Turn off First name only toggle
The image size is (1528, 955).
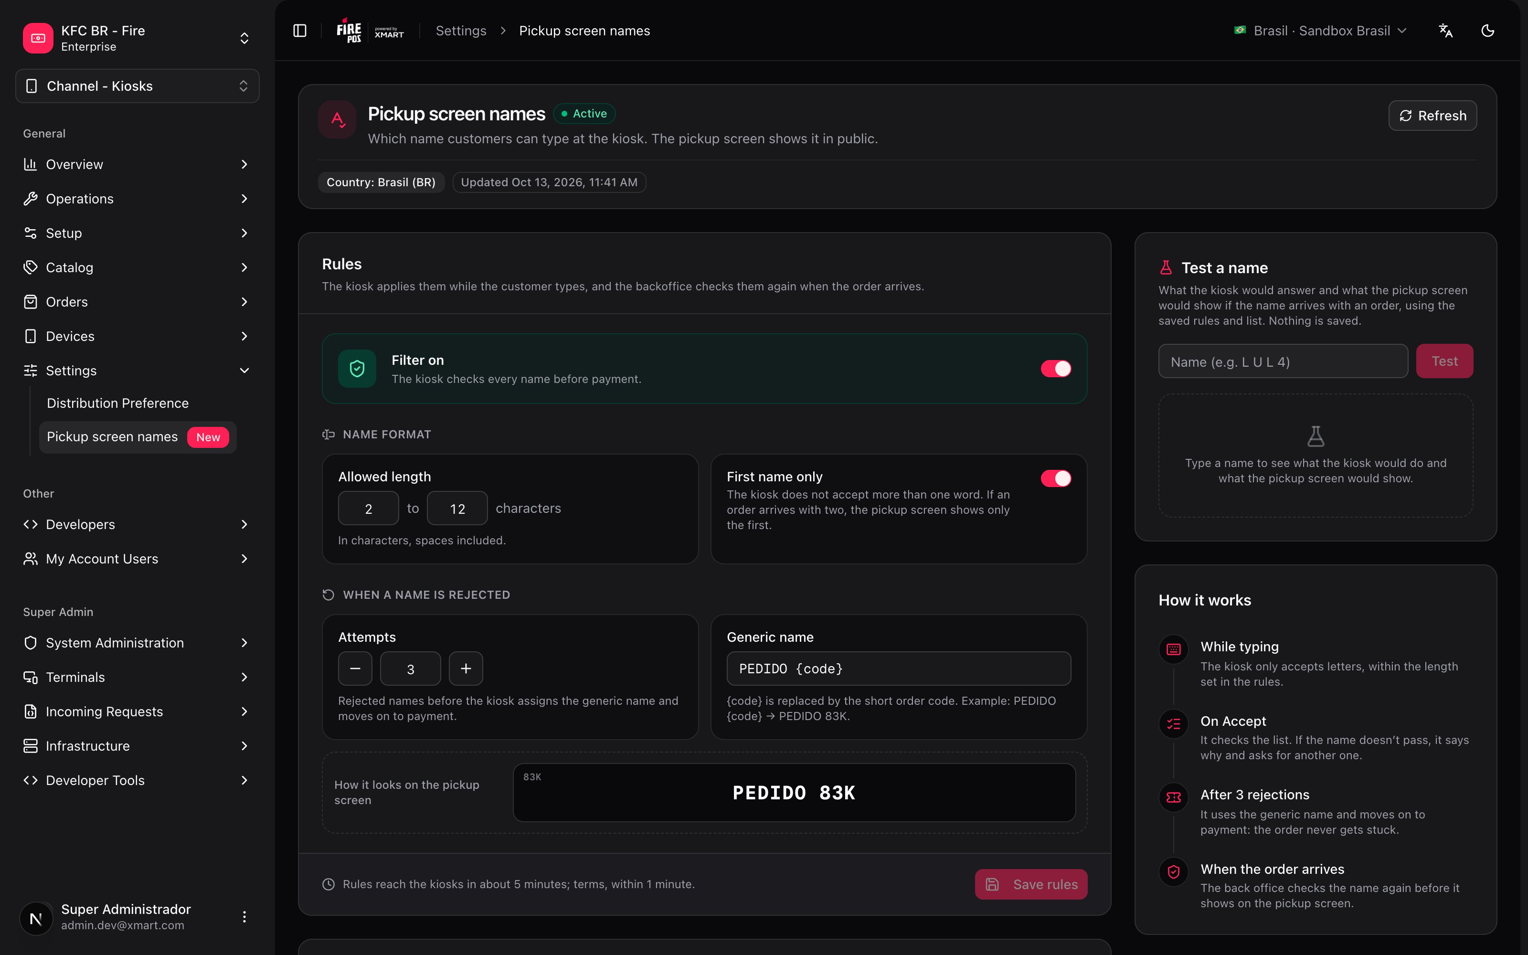(1056, 478)
